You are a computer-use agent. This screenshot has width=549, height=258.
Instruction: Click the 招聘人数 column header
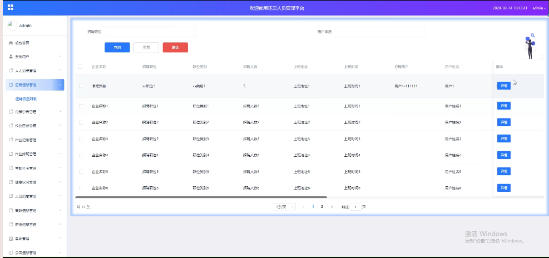pyautogui.click(x=251, y=67)
